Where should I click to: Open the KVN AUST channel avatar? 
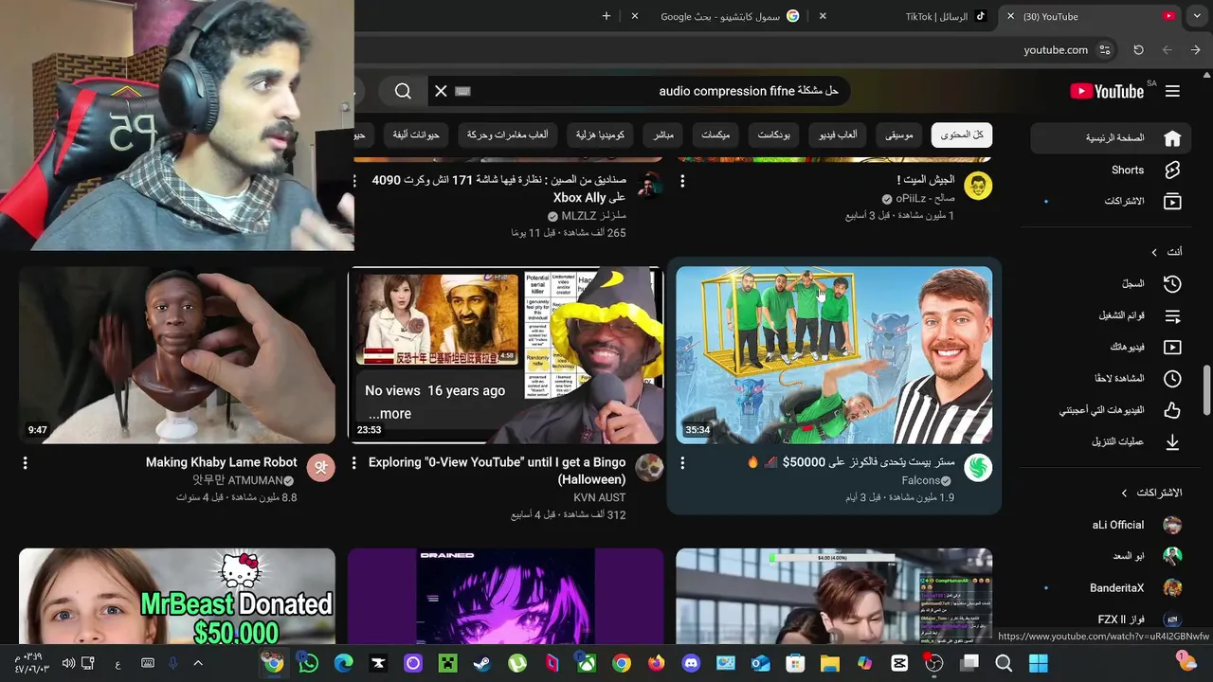coord(649,468)
